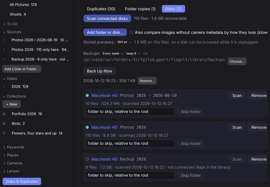Focus the skip folder field under 110 files entry
270x187 pixels.
pyautogui.click(x=130, y=144)
